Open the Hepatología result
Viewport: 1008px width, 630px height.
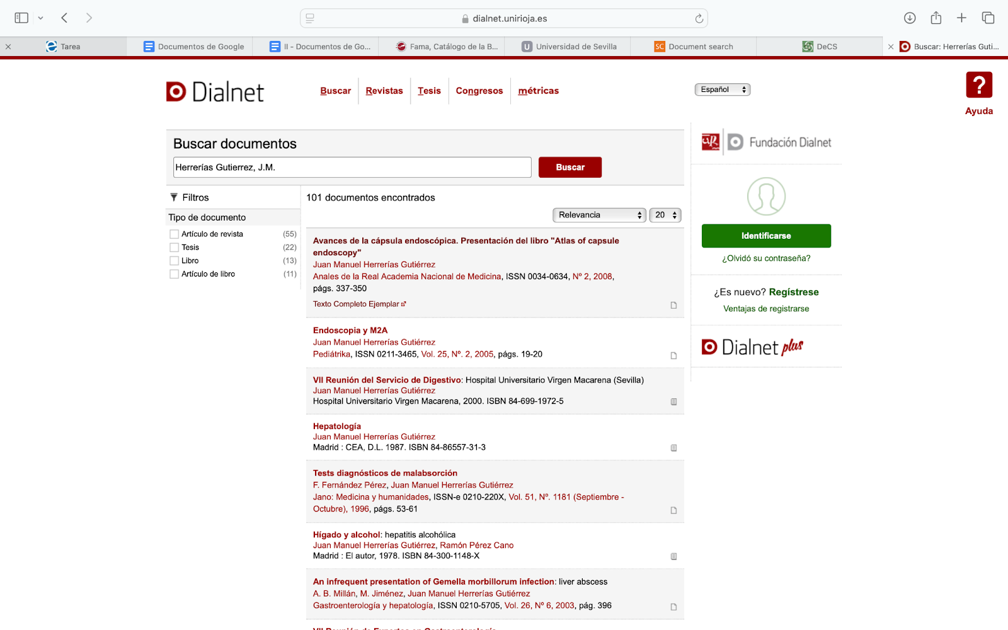click(x=337, y=427)
